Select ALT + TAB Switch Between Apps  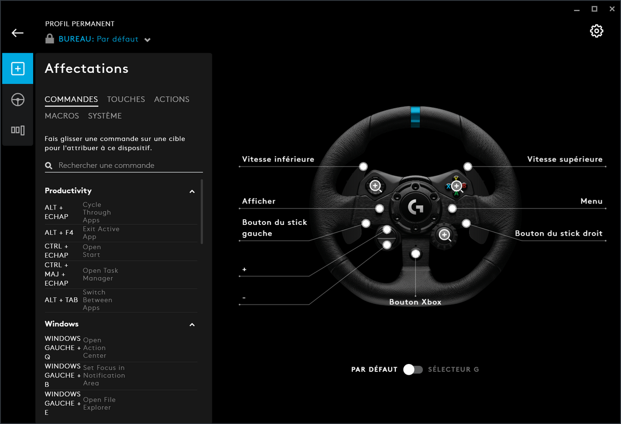tap(121, 300)
